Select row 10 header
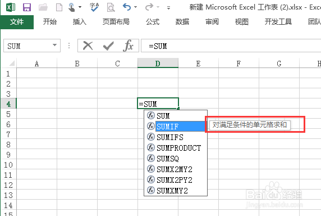The image size is (321, 216). tap(8, 165)
